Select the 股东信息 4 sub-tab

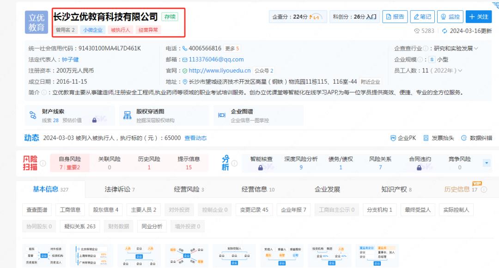(106, 210)
